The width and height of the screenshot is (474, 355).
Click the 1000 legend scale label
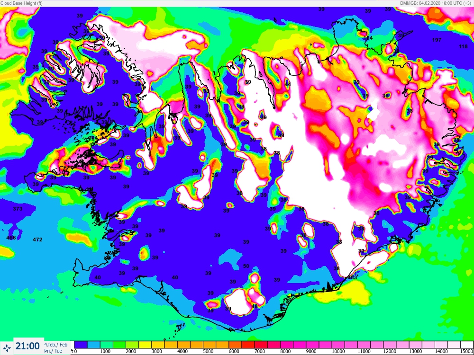pyautogui.click(x=105, y=352)
